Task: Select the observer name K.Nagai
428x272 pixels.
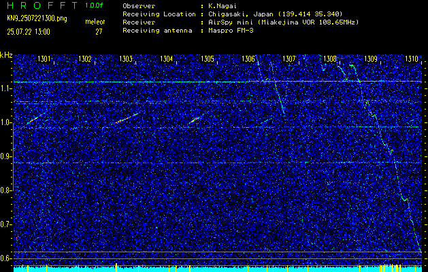Action: [223, 6]
